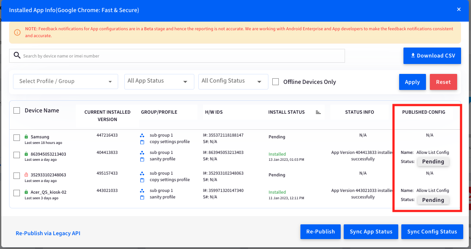Open All Config Status dropdown

(233, 81)
